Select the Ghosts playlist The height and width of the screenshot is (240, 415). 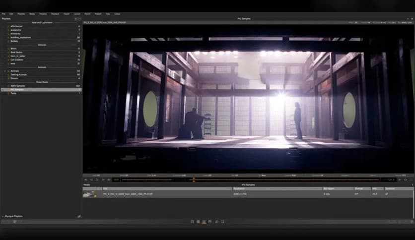click(14, 78)
